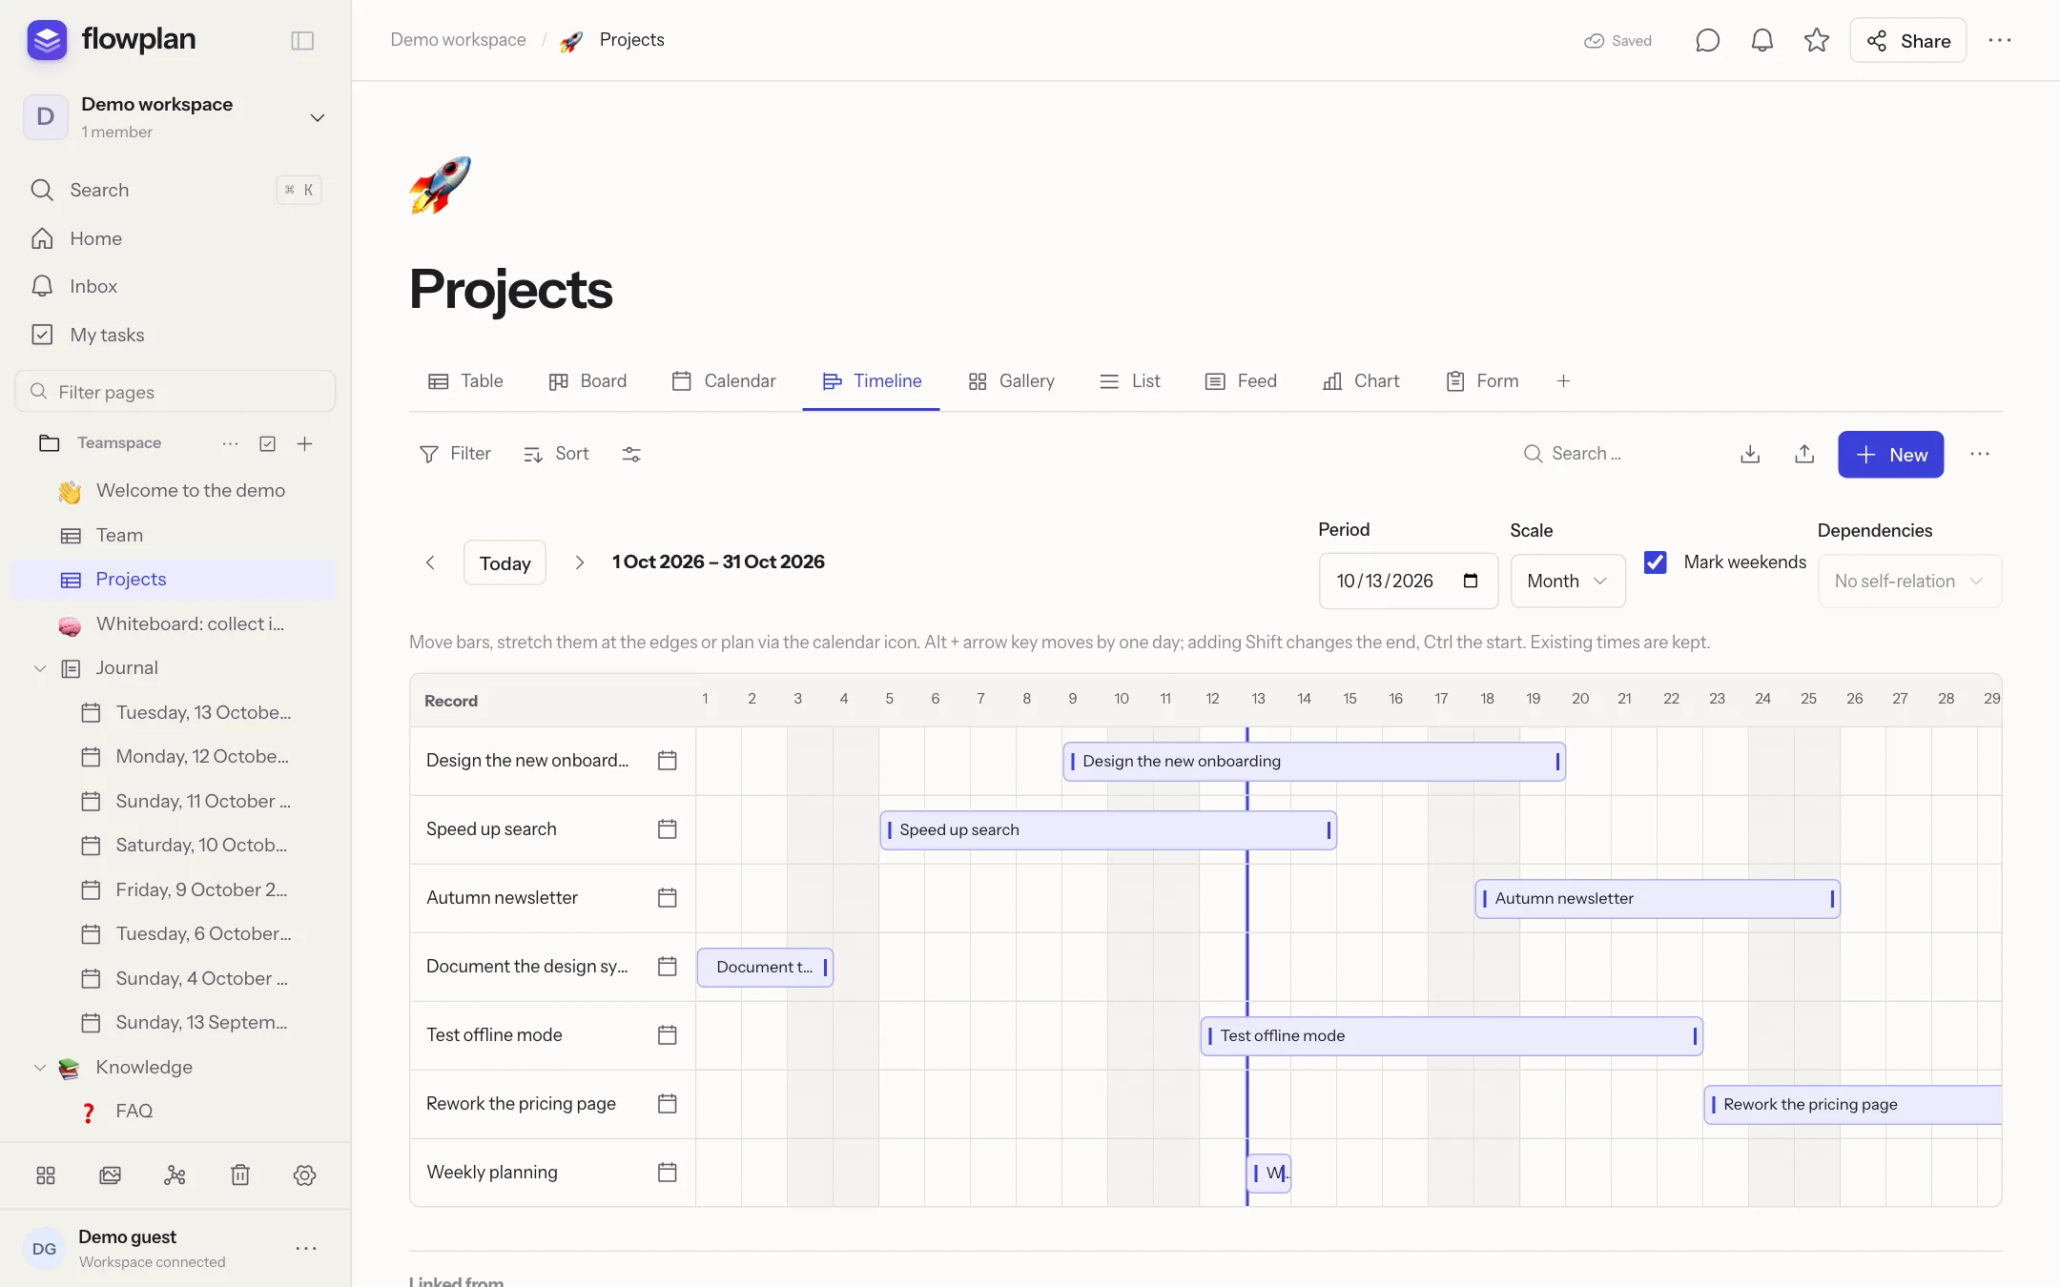Open the Scale Month dropdown
The image size is (2060, 1287).
tap(1568, 581)
